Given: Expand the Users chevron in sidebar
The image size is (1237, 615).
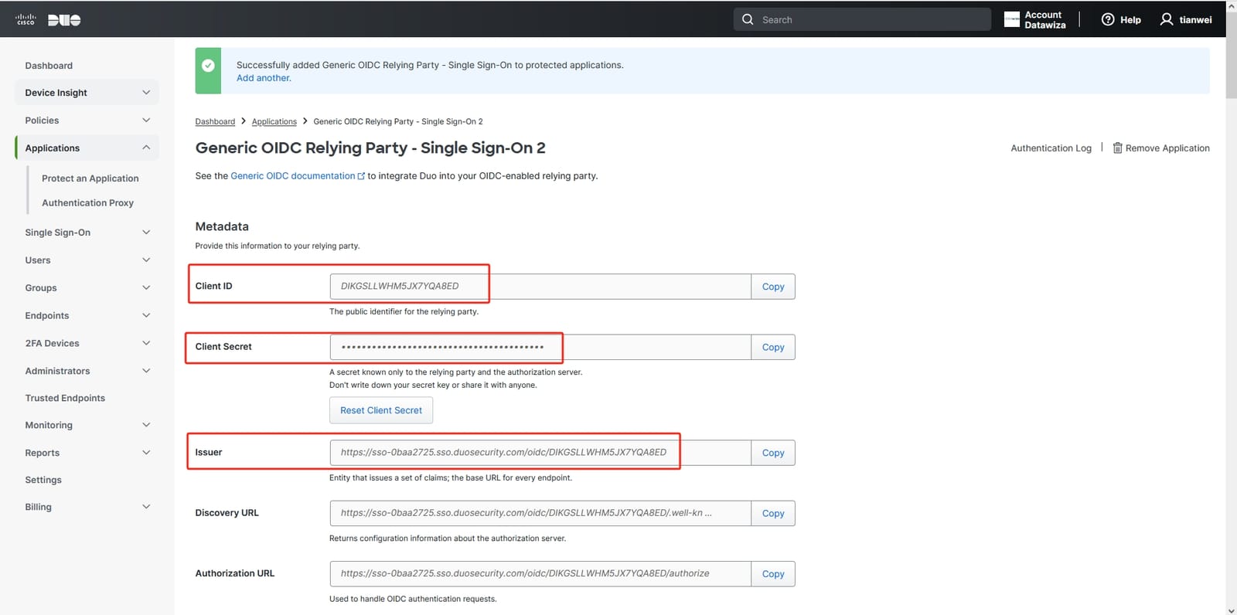Looking at the screenshot, I should [146, 260].
